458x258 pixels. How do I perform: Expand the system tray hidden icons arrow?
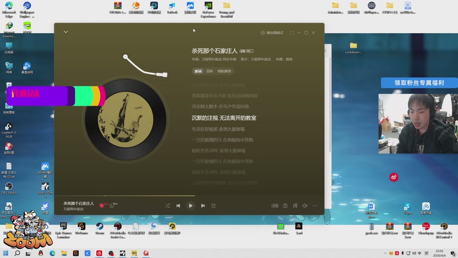385,253
